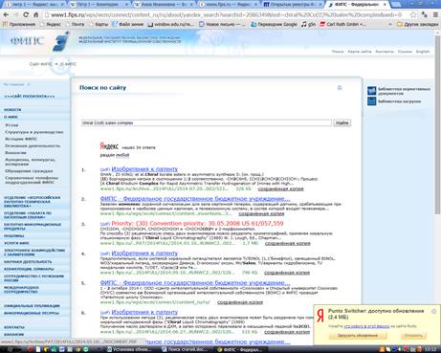Open УСЛУГИ ФИПС sidebar section

pos(16,243)
